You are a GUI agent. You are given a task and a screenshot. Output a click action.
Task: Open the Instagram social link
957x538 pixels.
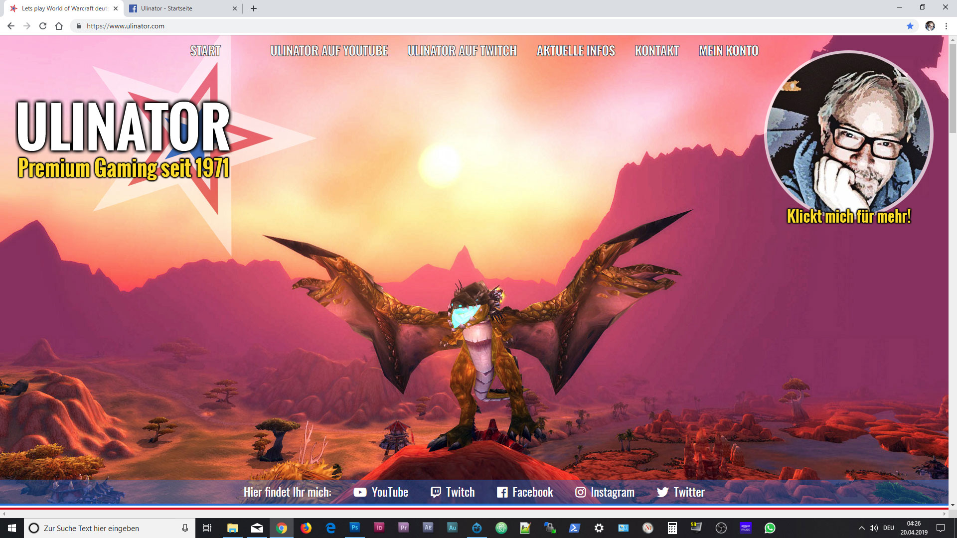605,492
